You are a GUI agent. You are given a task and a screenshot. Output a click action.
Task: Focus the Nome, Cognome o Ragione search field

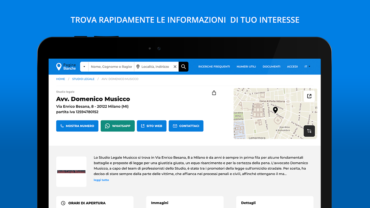pyautogui.click(x=111, y=67)
